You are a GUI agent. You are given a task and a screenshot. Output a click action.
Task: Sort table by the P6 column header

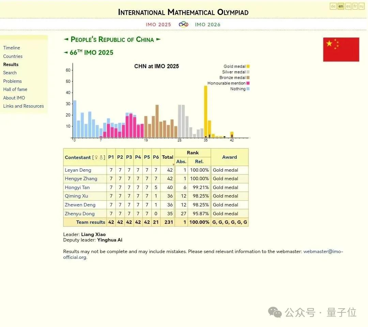tap(156, 157)
